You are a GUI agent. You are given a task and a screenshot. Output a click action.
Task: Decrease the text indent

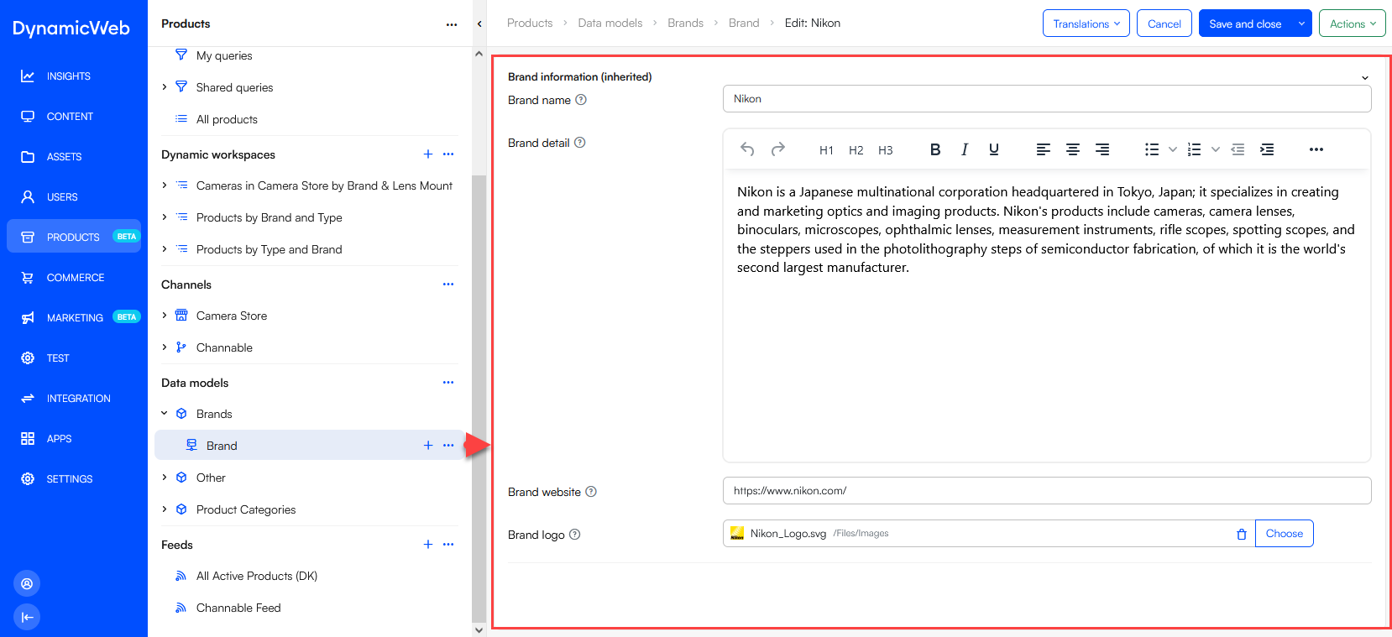point(1238,149)
